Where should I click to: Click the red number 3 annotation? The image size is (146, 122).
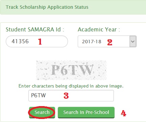pyautogui.click(x=66, y=96)
